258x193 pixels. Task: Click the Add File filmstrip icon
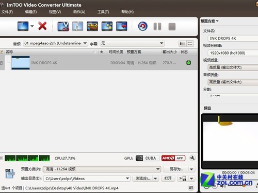pos(23,26)
